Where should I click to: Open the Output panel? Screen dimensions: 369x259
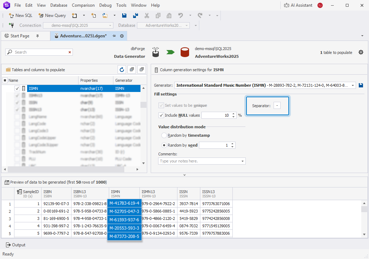point(15,245)
